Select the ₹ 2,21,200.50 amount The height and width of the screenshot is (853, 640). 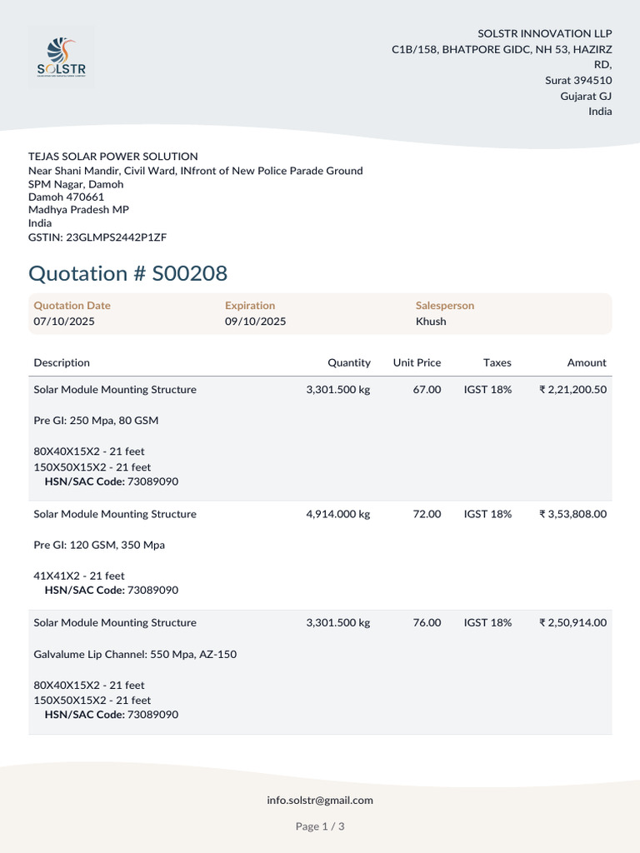click(572, 389)
